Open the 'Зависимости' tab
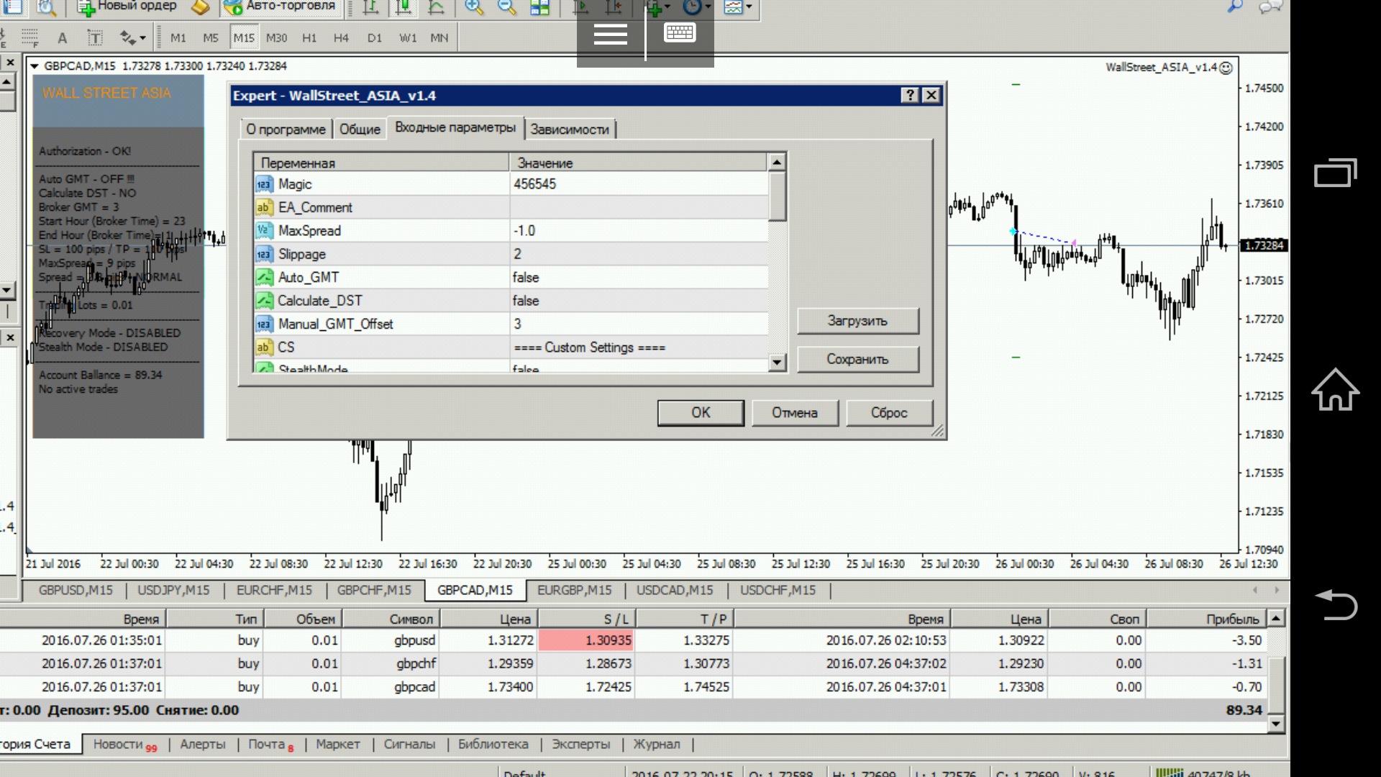This screenshot has height=777, width=1381. click(x=570, y=129)
